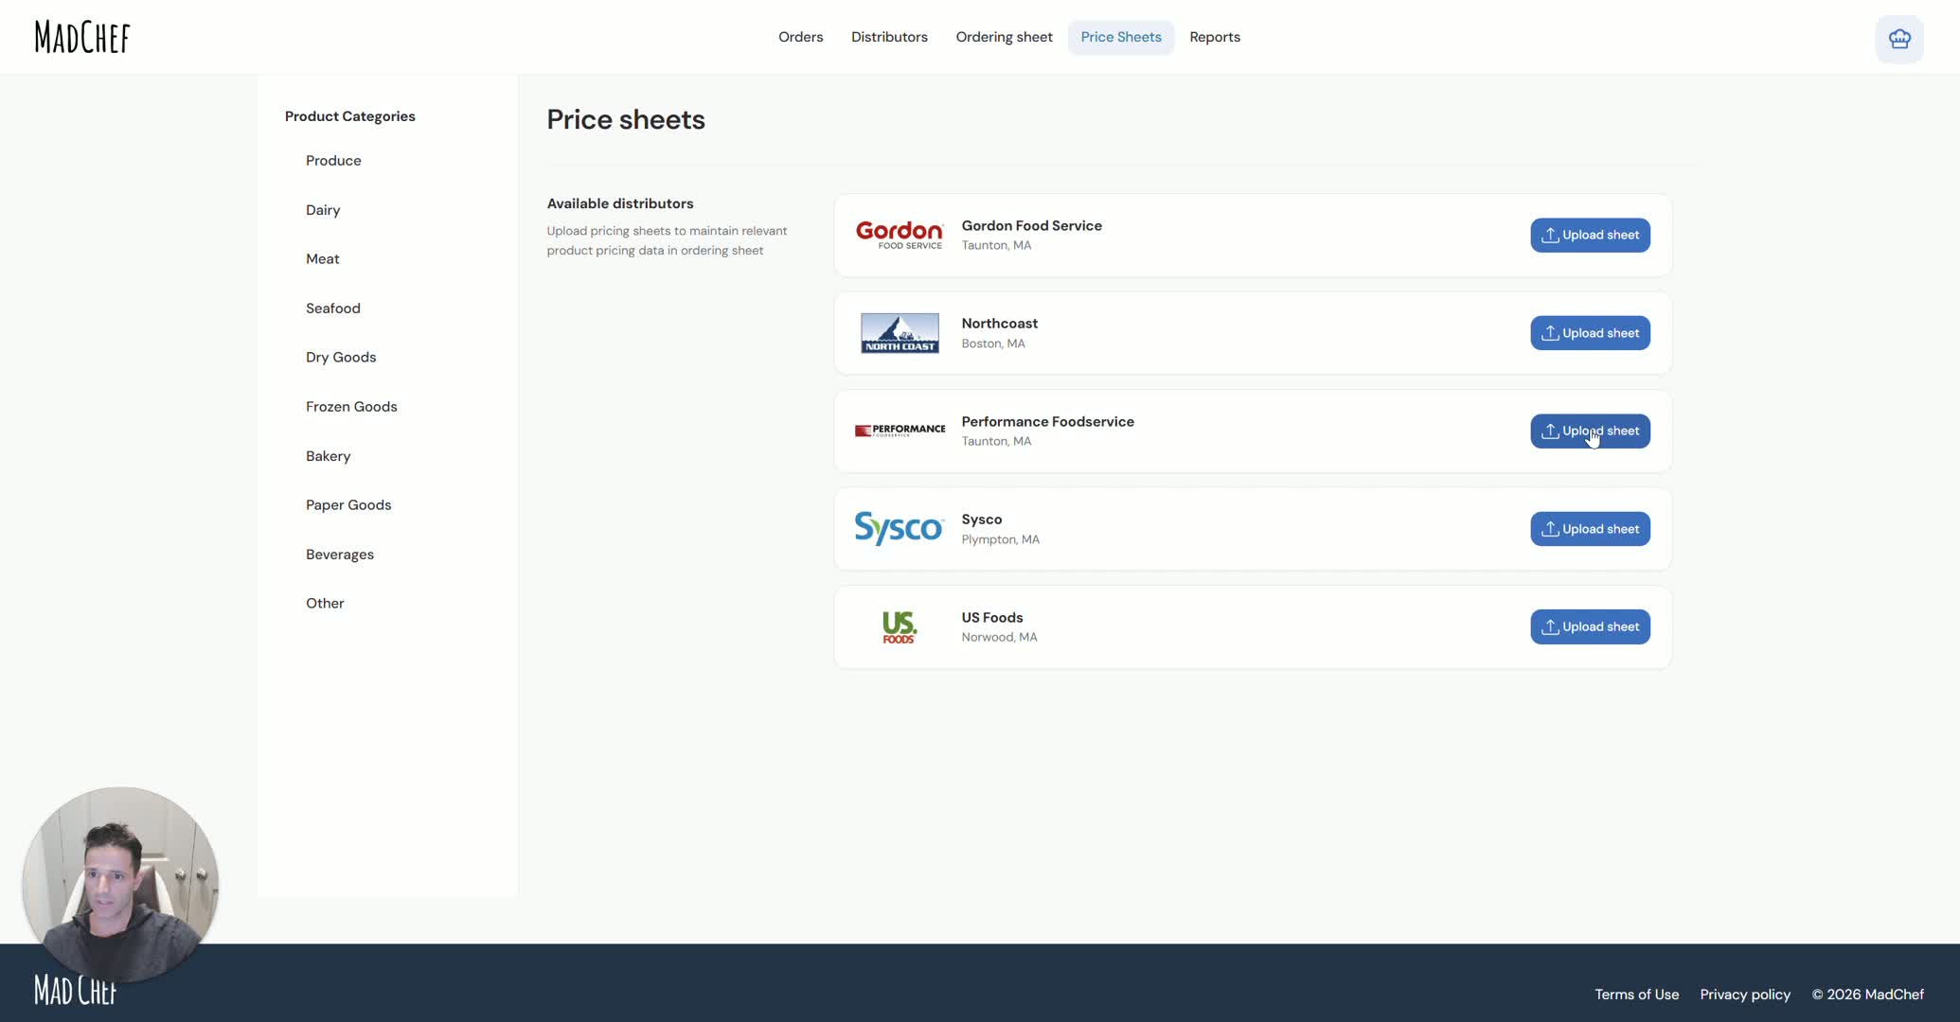Click the North Coast logo image
1960x1022 pixels.
900,333
